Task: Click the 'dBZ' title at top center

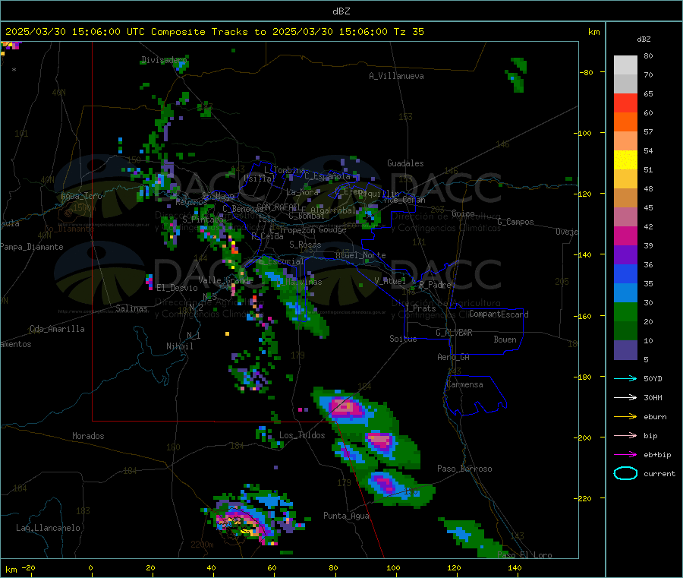Action: (341, 11)
